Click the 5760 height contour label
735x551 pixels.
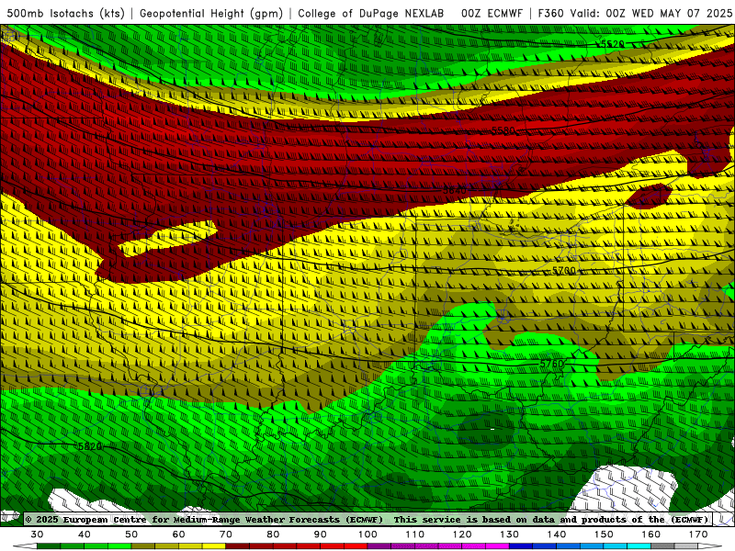[x=552, y=364]
